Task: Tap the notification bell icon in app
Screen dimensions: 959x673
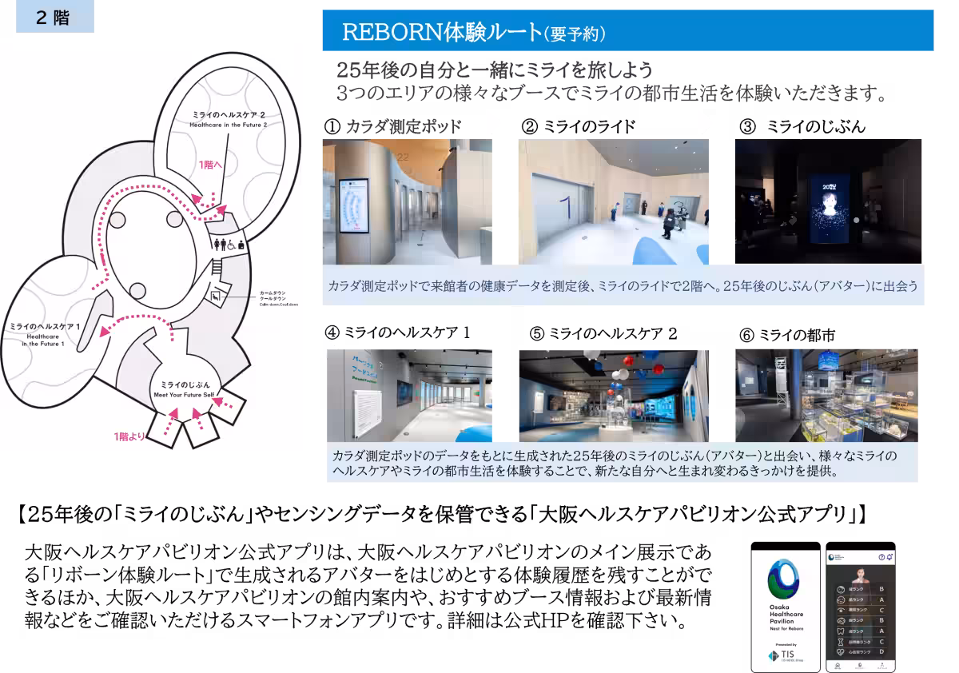Action: click(889, 557)
